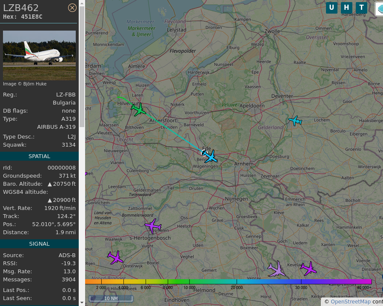This screenshot has height=306, width=383.
Task: Click the H button on the map
Action: tap(346, 8)
